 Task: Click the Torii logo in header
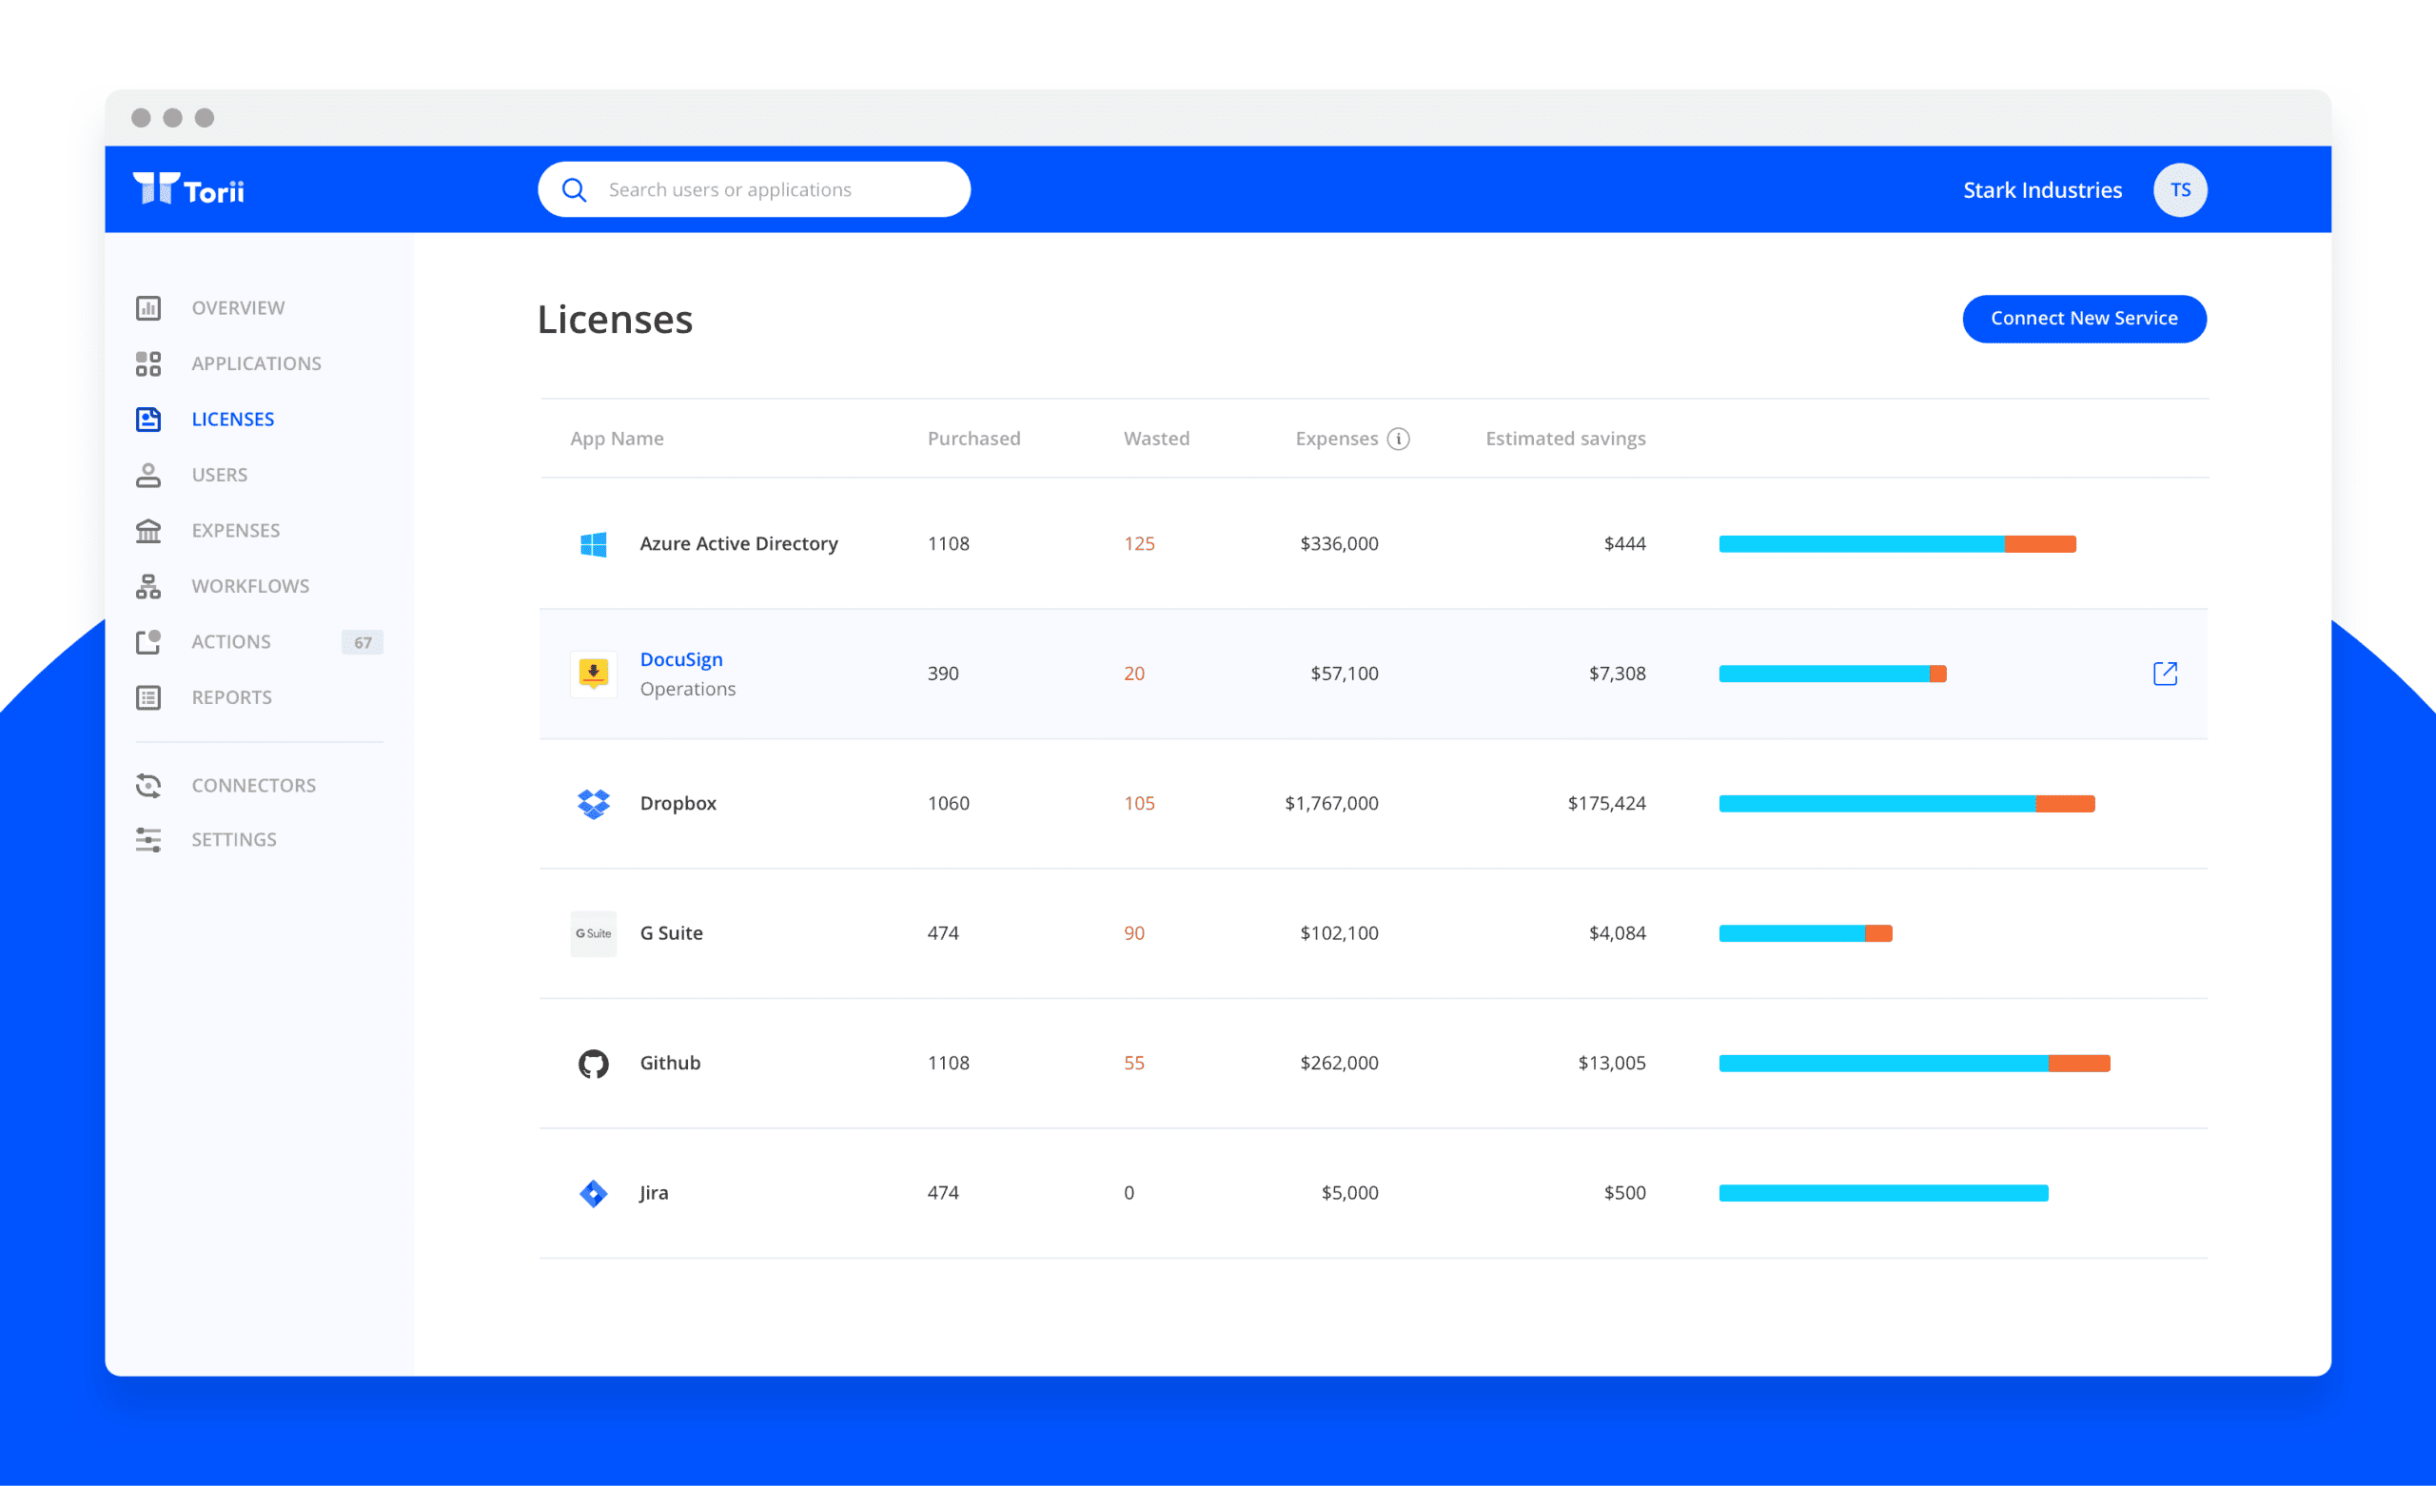[x=188, y=190]
